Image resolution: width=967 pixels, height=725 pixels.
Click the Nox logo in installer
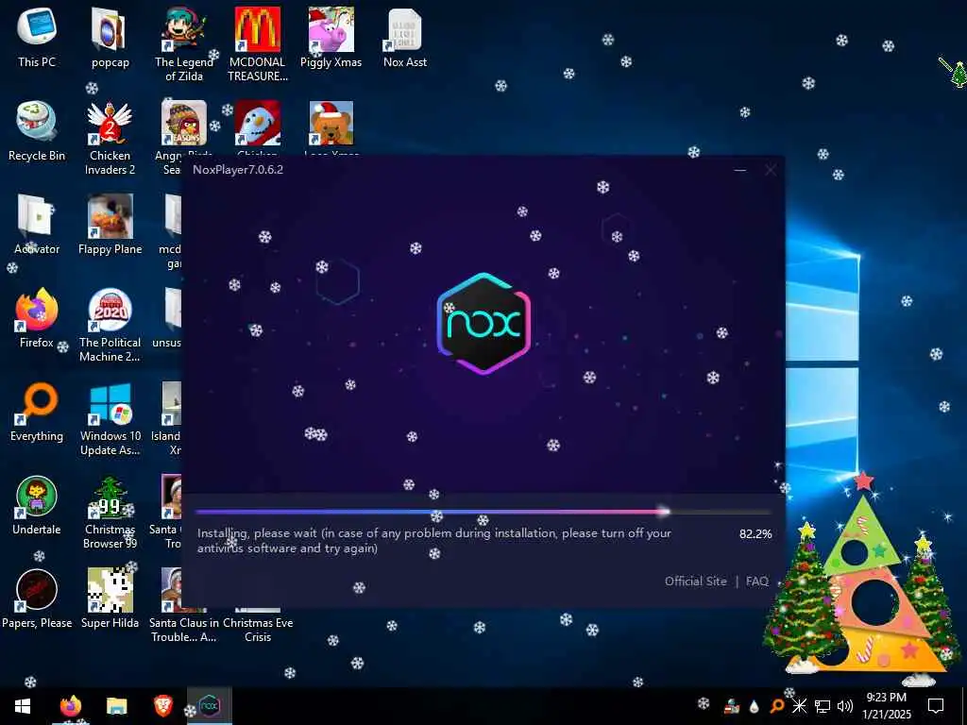point(483,323)
